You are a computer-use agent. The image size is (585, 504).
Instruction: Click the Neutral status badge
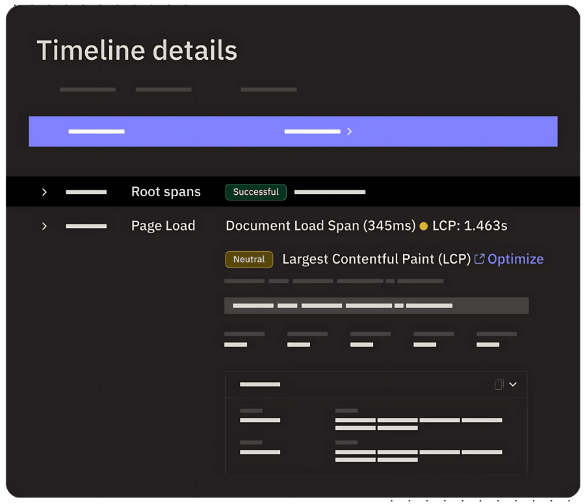point(249,259)
